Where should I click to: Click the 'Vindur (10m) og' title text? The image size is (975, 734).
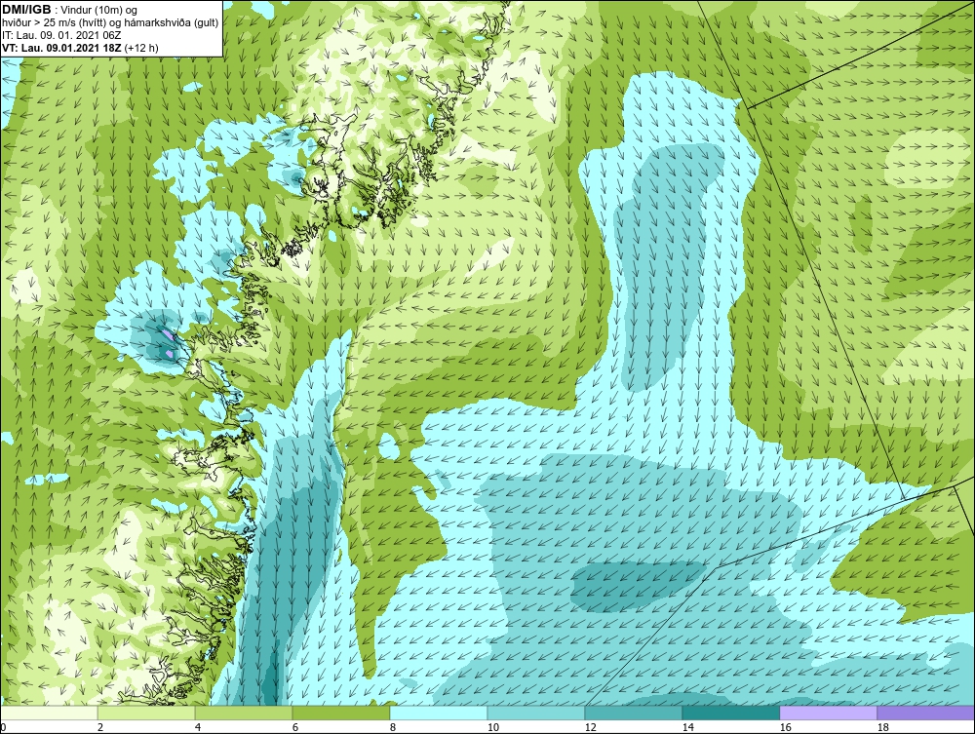point(99,10)
